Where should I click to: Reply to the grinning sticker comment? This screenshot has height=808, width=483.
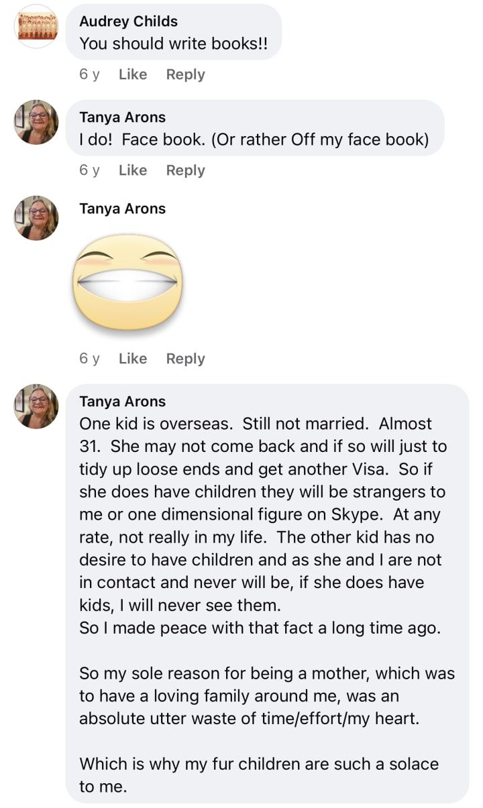pos(185,359)
